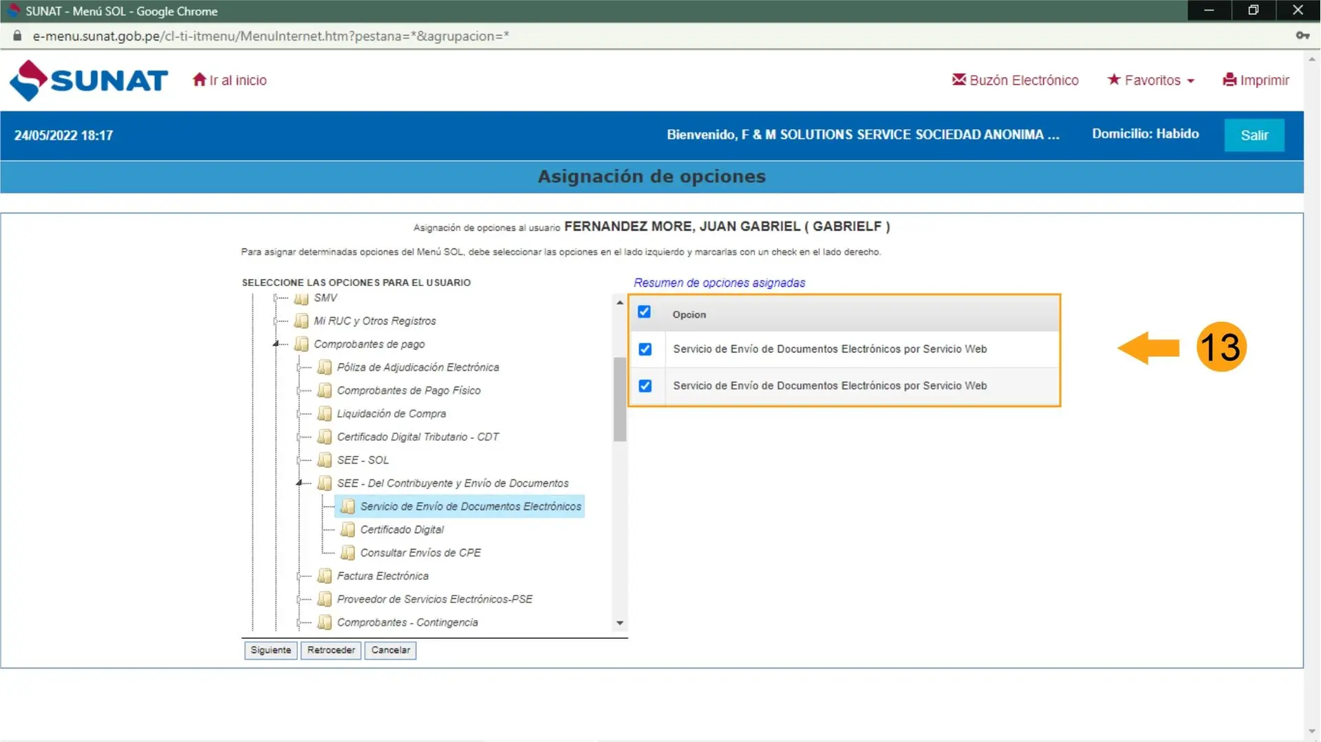Expand the Factura Electrónica node
The width and height of the screenshot is (1321, 742).
point(299,576)
